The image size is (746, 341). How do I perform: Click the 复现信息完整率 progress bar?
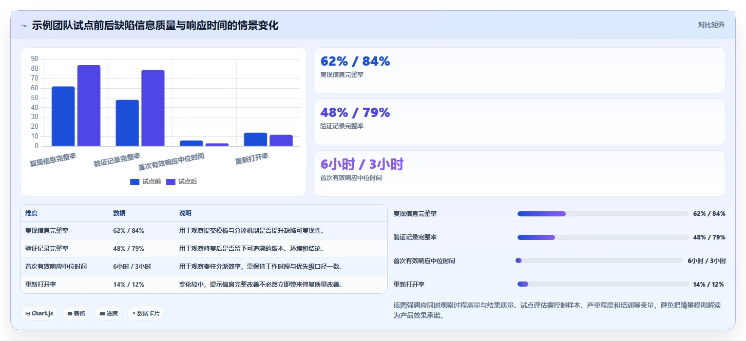click(603, 214)
